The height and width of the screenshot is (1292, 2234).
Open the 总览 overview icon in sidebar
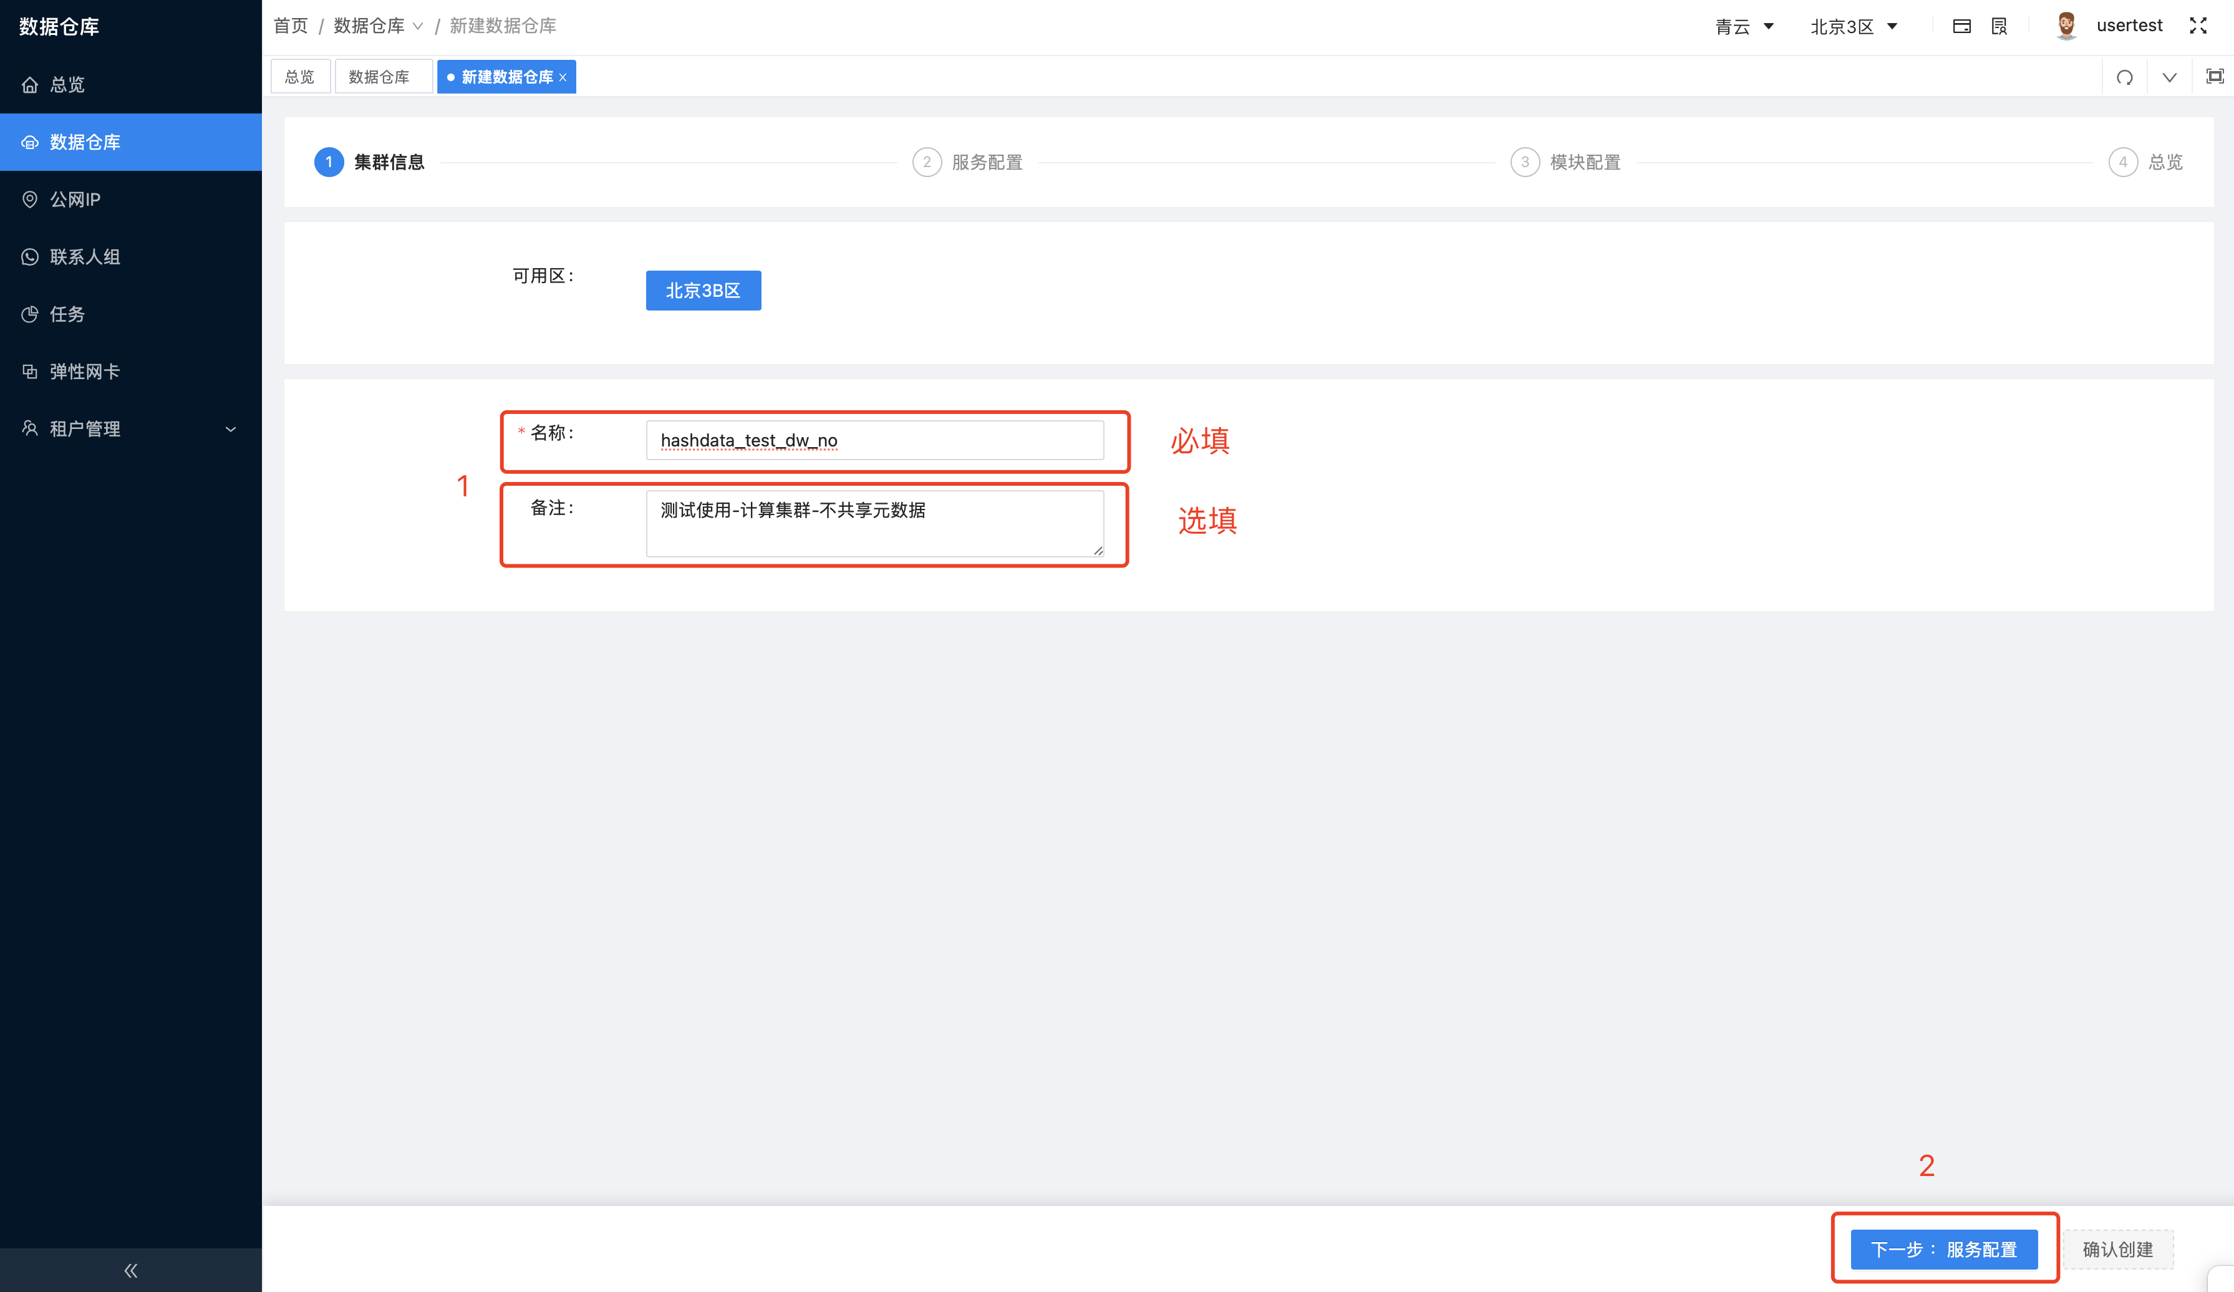coord(30,84)
